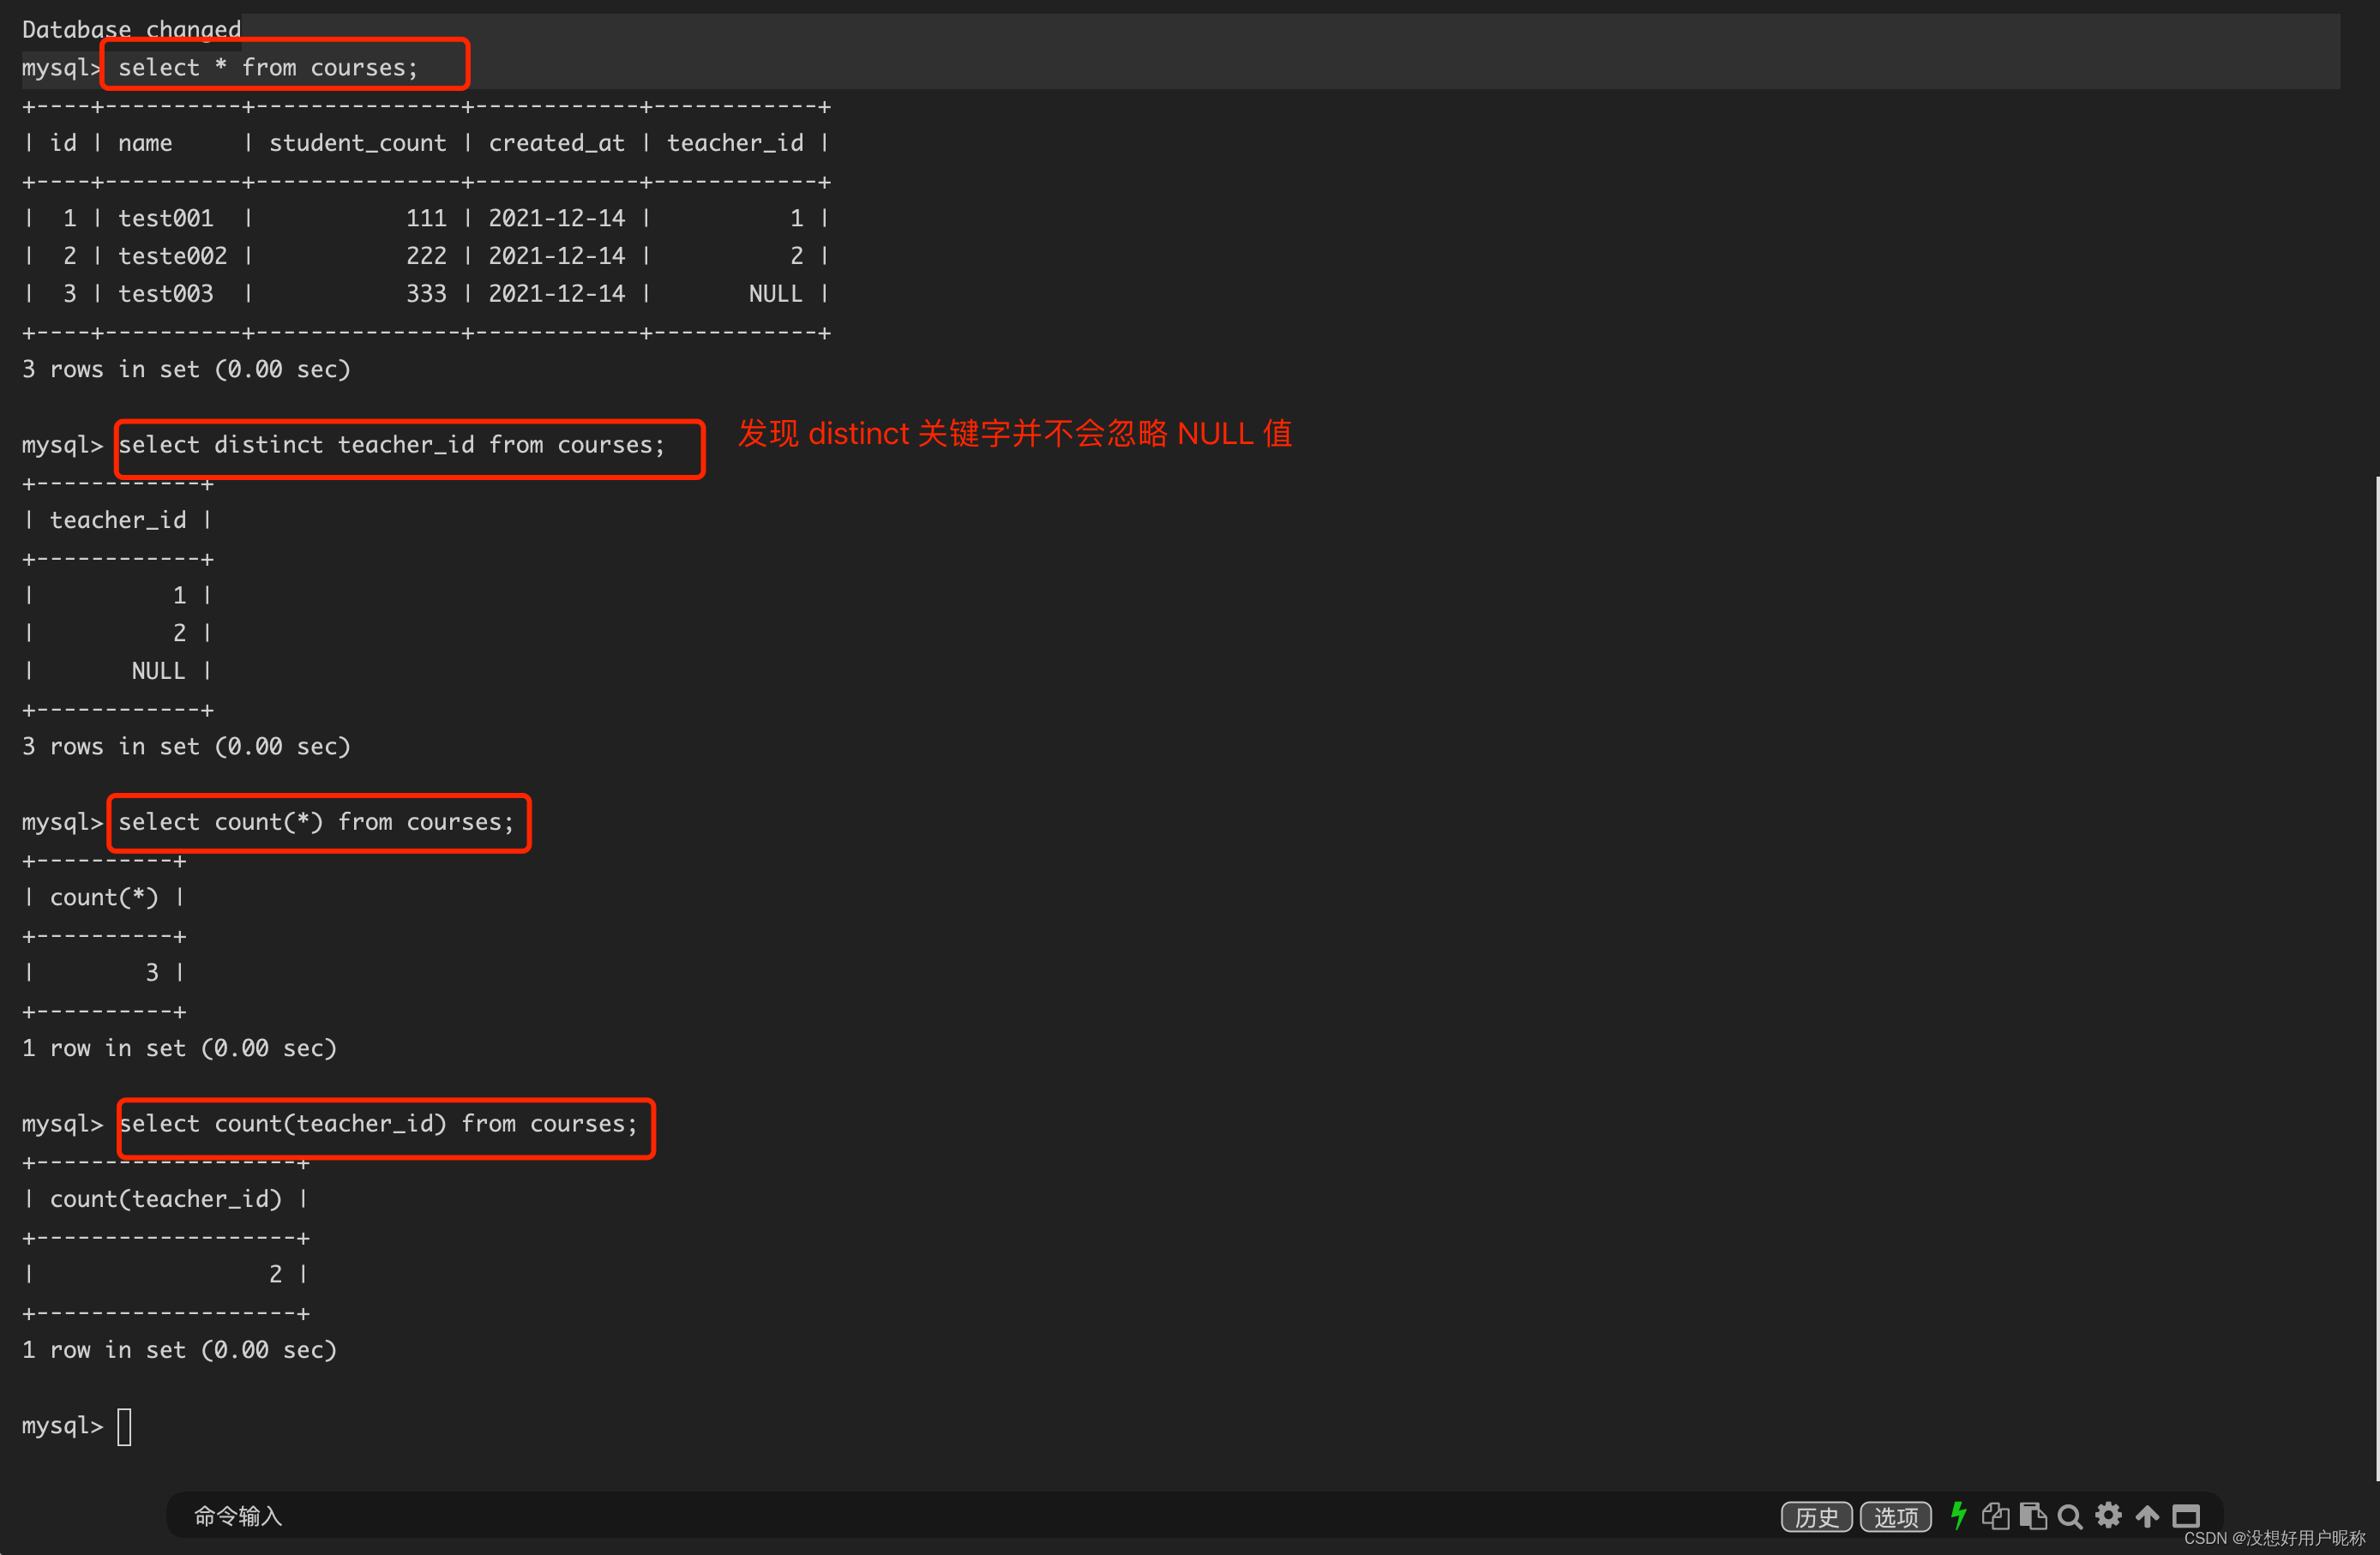Click the green lightning bolt quick-command icon
Screen dimensions: 2380x1555
tap(1958, 1515)
